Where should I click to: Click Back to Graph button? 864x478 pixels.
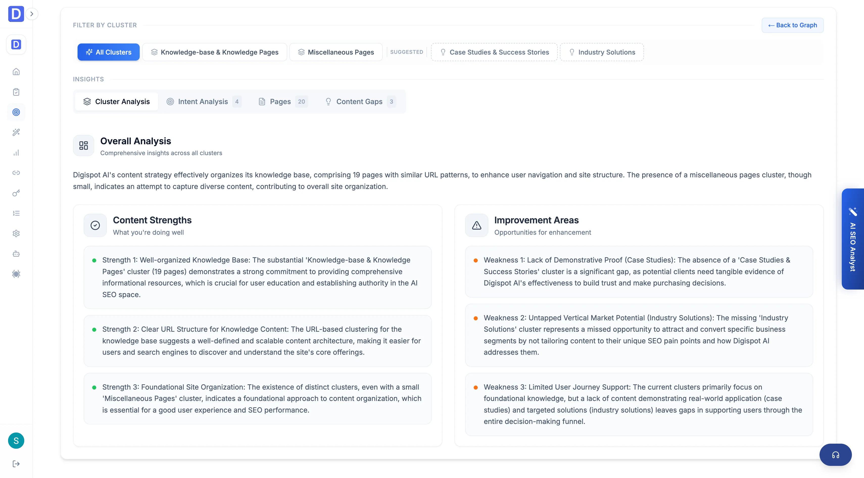(x=792, y=25)
